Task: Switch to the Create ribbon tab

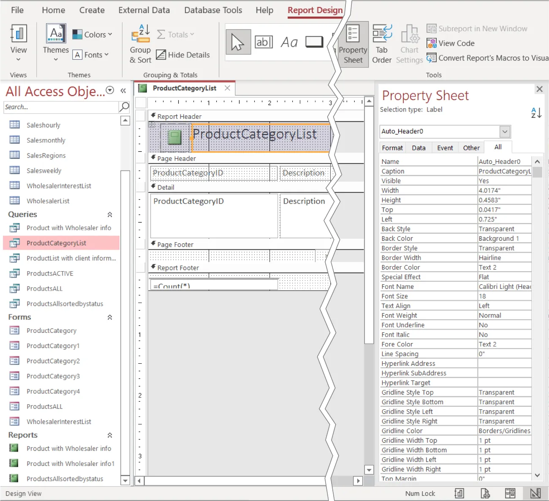Action: point(92,10)
